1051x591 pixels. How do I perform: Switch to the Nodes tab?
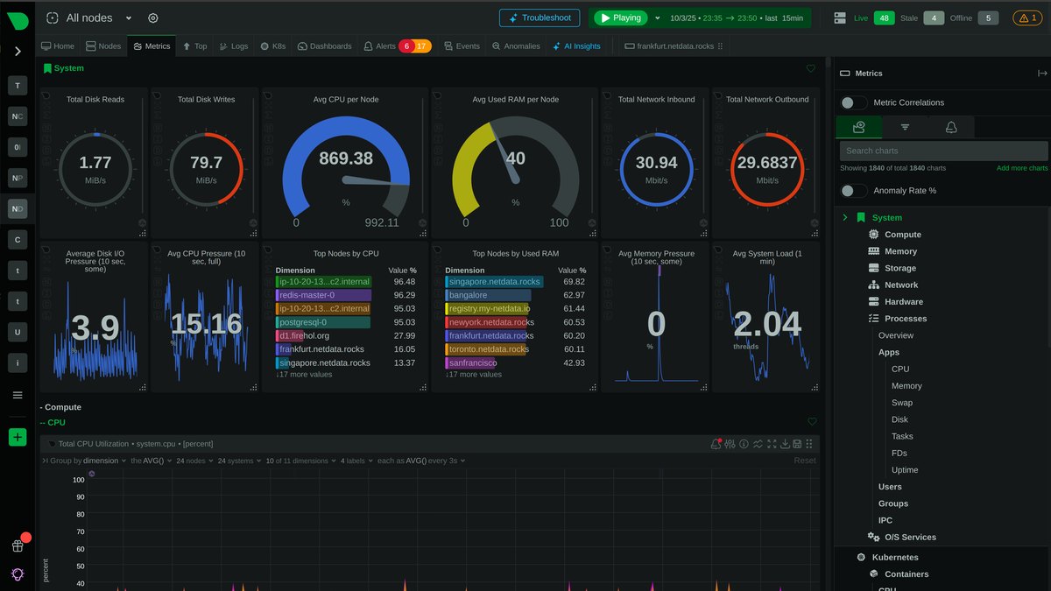point(103,46)
